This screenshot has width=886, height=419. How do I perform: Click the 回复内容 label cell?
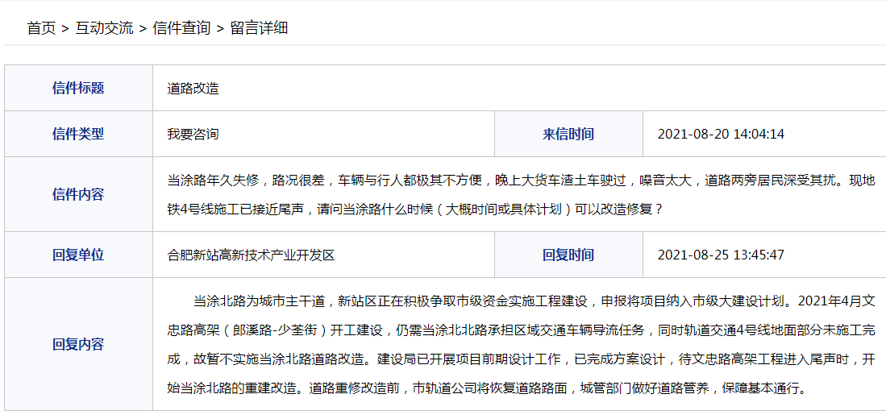click(x=78, y=344)
